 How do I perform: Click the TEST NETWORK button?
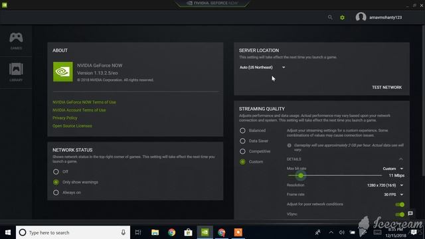tap(386, 87)
